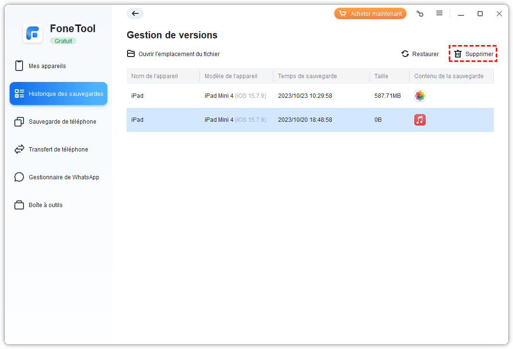Click the key icon in title bar
Viewport: 513px width, 349px height.
420,14
